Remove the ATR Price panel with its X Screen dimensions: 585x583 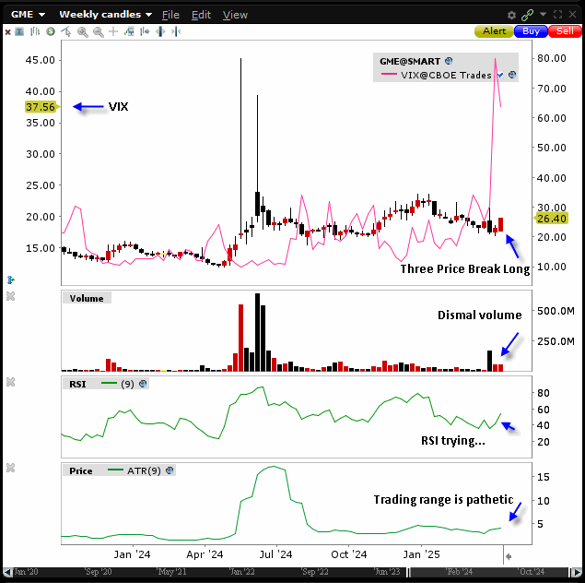(x=10, y=468)
